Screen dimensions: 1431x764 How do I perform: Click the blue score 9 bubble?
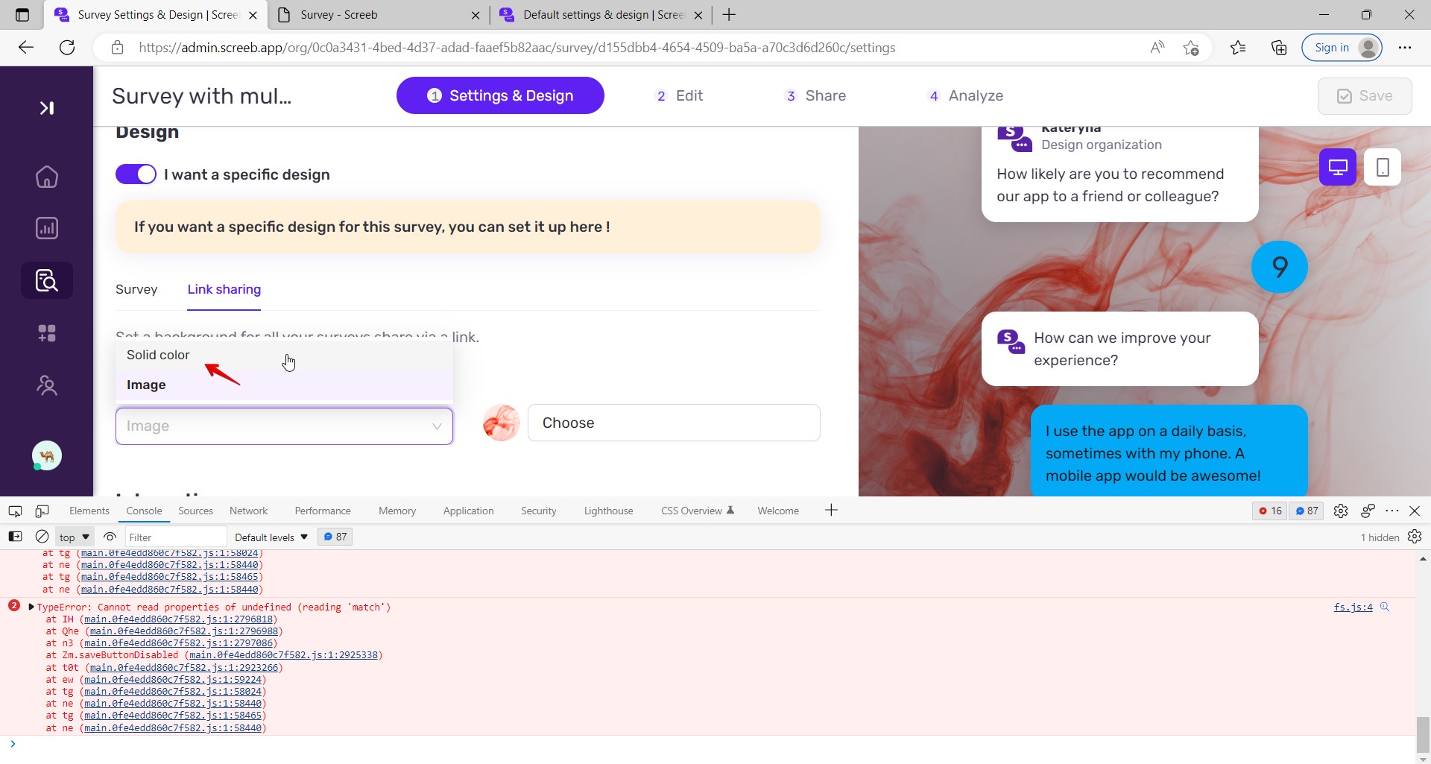pos(1279,267)
